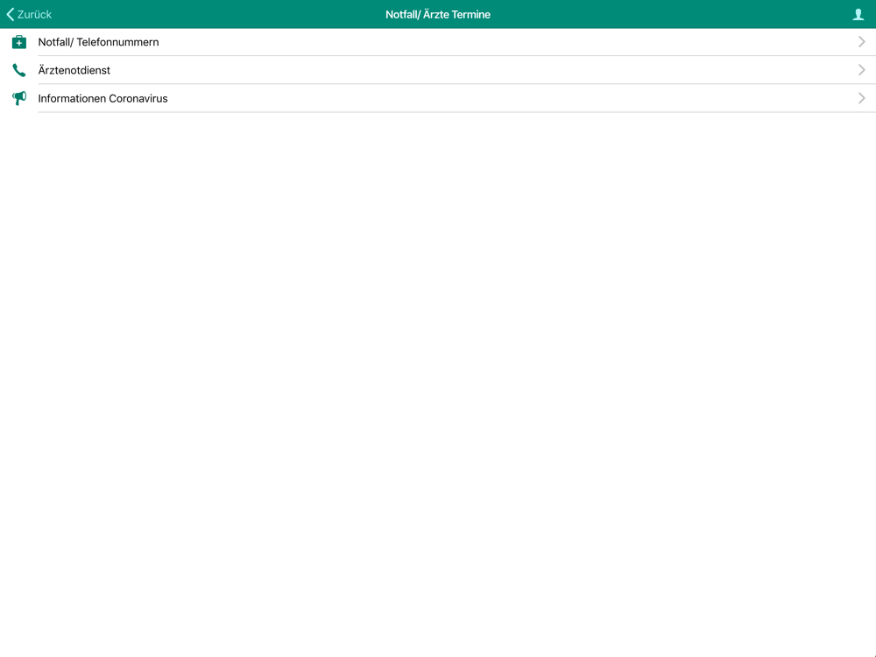This screenshot has width=876, height=657.
Task: Expand chevron on Informationen Coronavirus row
Action: click(x=861, y=98)
